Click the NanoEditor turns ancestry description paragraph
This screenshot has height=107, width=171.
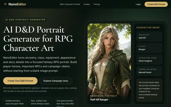coord(40,64)
